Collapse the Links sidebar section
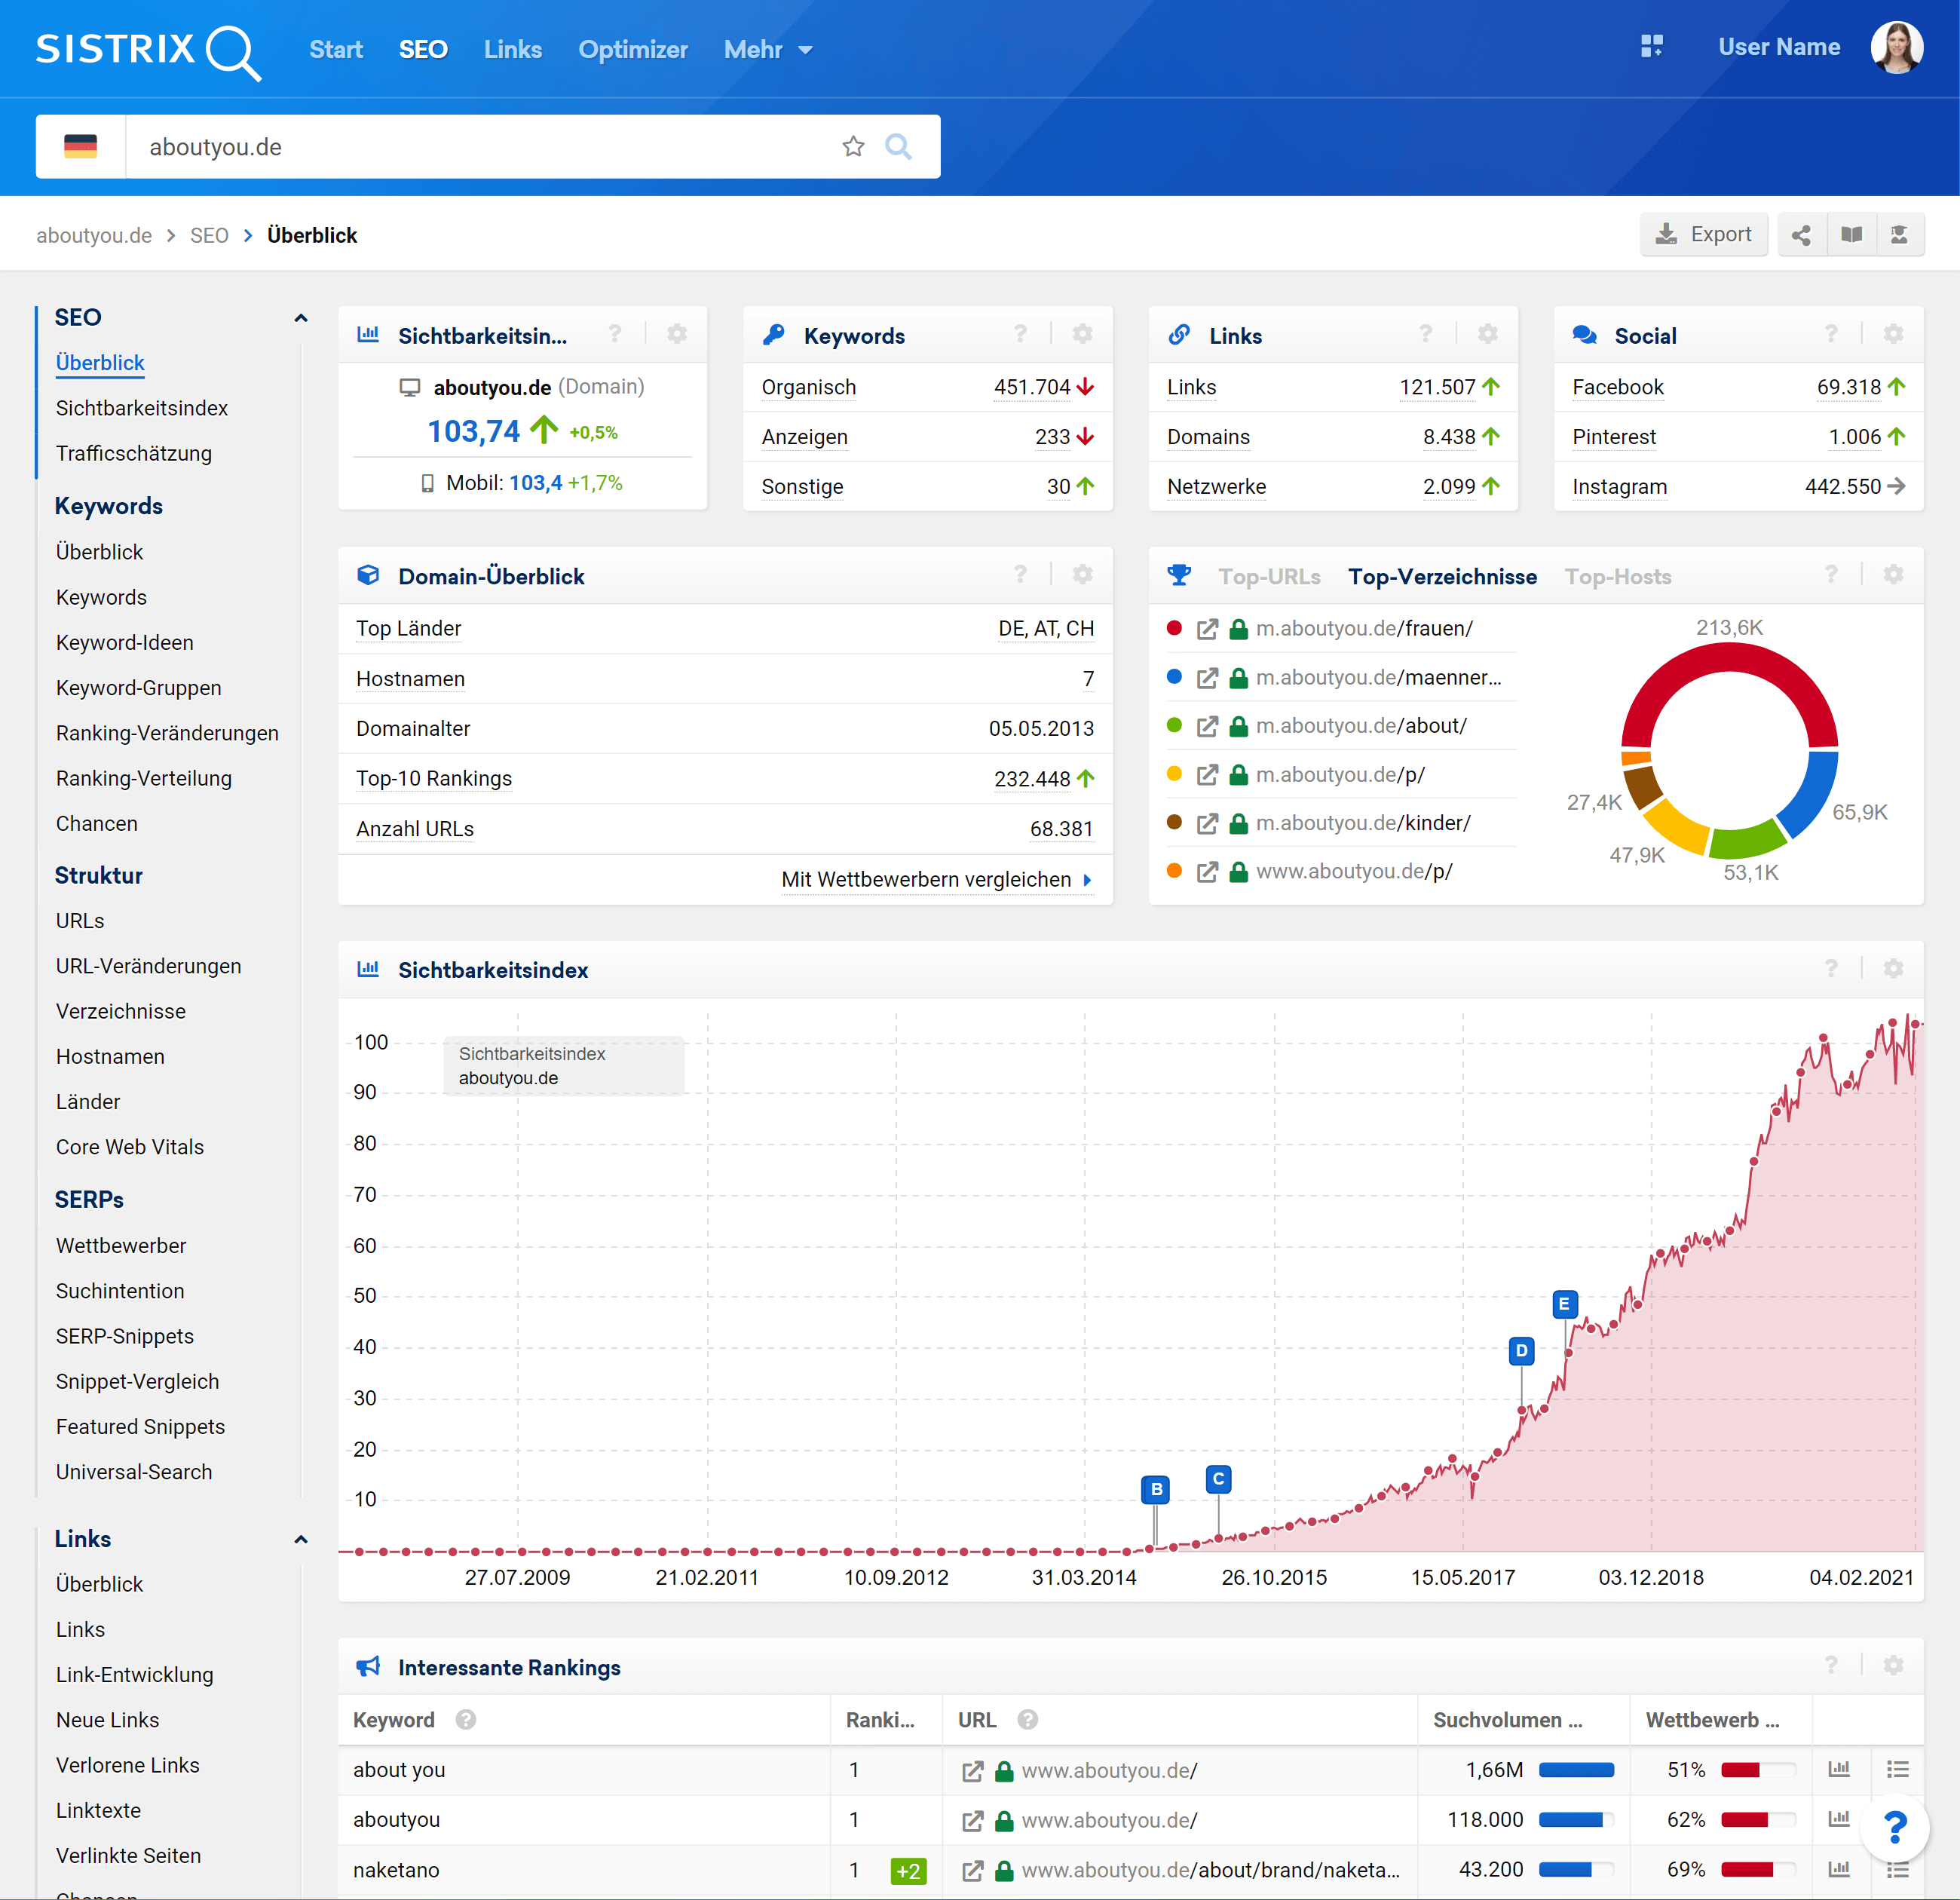Image resolution: width=1960 pixels, height=1900 pixels. pos(301,1540)
